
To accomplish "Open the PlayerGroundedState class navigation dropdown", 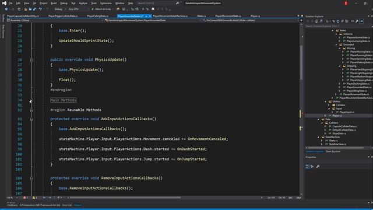I will (152, 20).
